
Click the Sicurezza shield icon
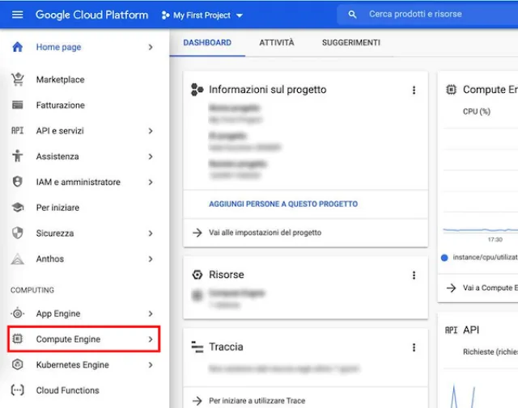click(17, 233)
